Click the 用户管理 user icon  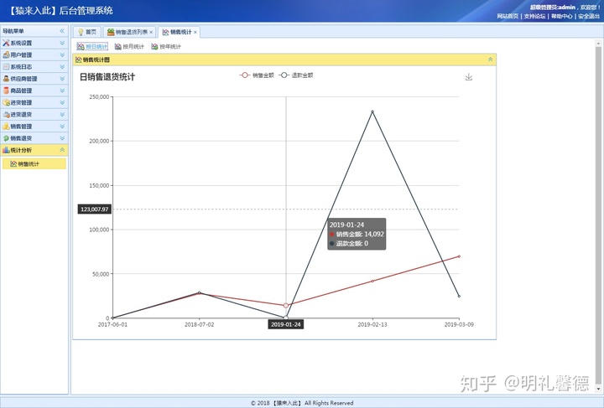click(6, 55)
